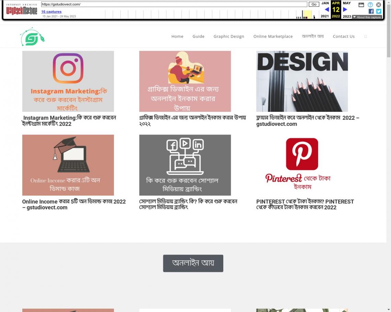Share capture on Facebook

tap(371, 11)
